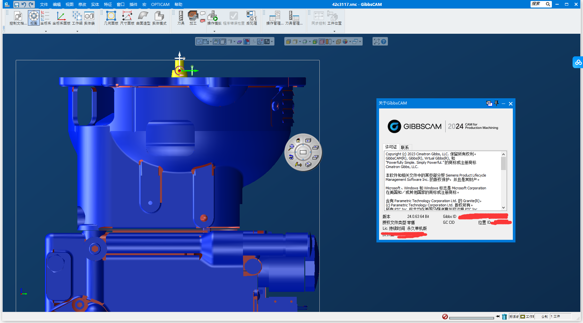The width and height of the screenshot is (583, 323).
Task: Click the red stop icon in status bar
Action: 445,316
